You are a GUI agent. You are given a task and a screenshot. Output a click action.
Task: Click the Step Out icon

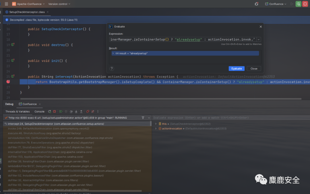click(x=81, y=112)
